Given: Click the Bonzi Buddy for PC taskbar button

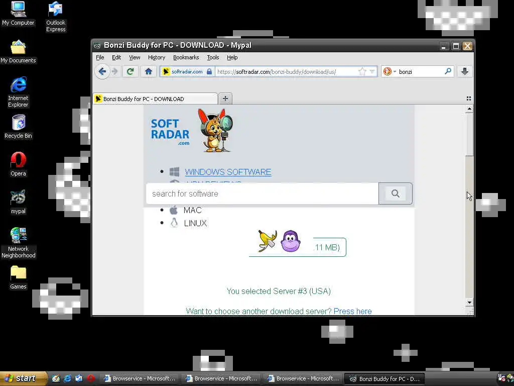Looking at the screenshot, I should point(385,379).
